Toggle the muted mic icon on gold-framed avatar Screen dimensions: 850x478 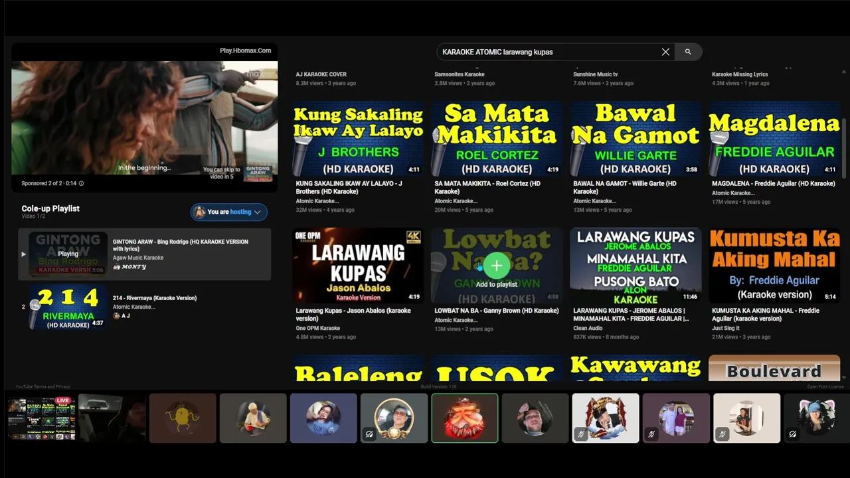(370, 434)
